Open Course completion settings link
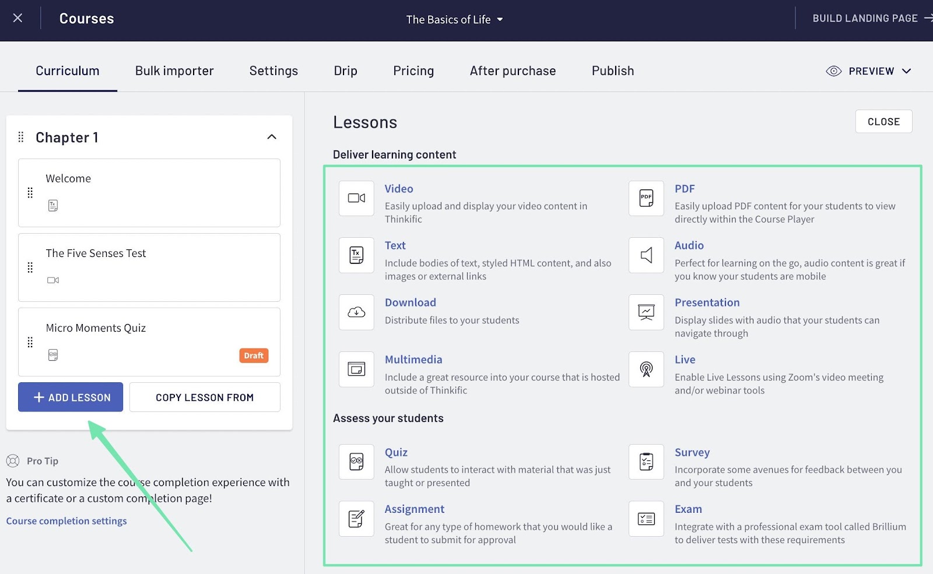This screenshot has height=574, width=933. click(66, 520)
